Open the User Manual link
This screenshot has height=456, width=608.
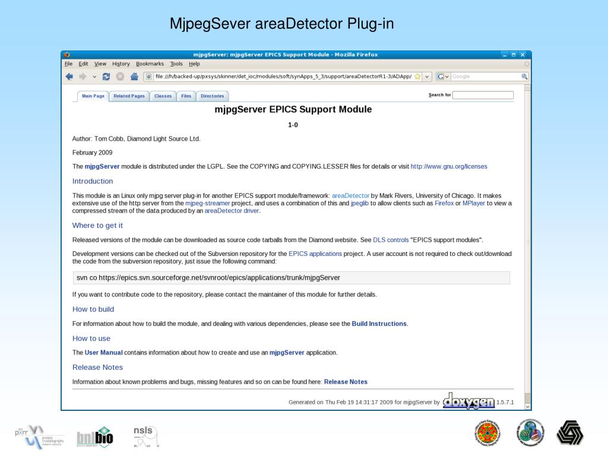click(x=103, y=353)
